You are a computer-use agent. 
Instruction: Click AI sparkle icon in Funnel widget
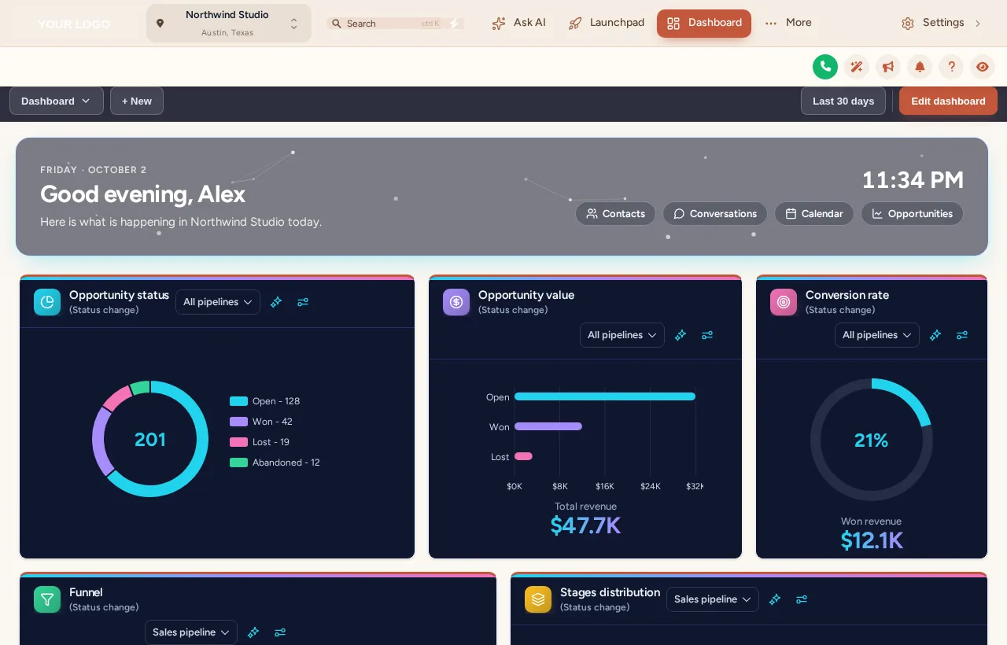click(253, 632)
